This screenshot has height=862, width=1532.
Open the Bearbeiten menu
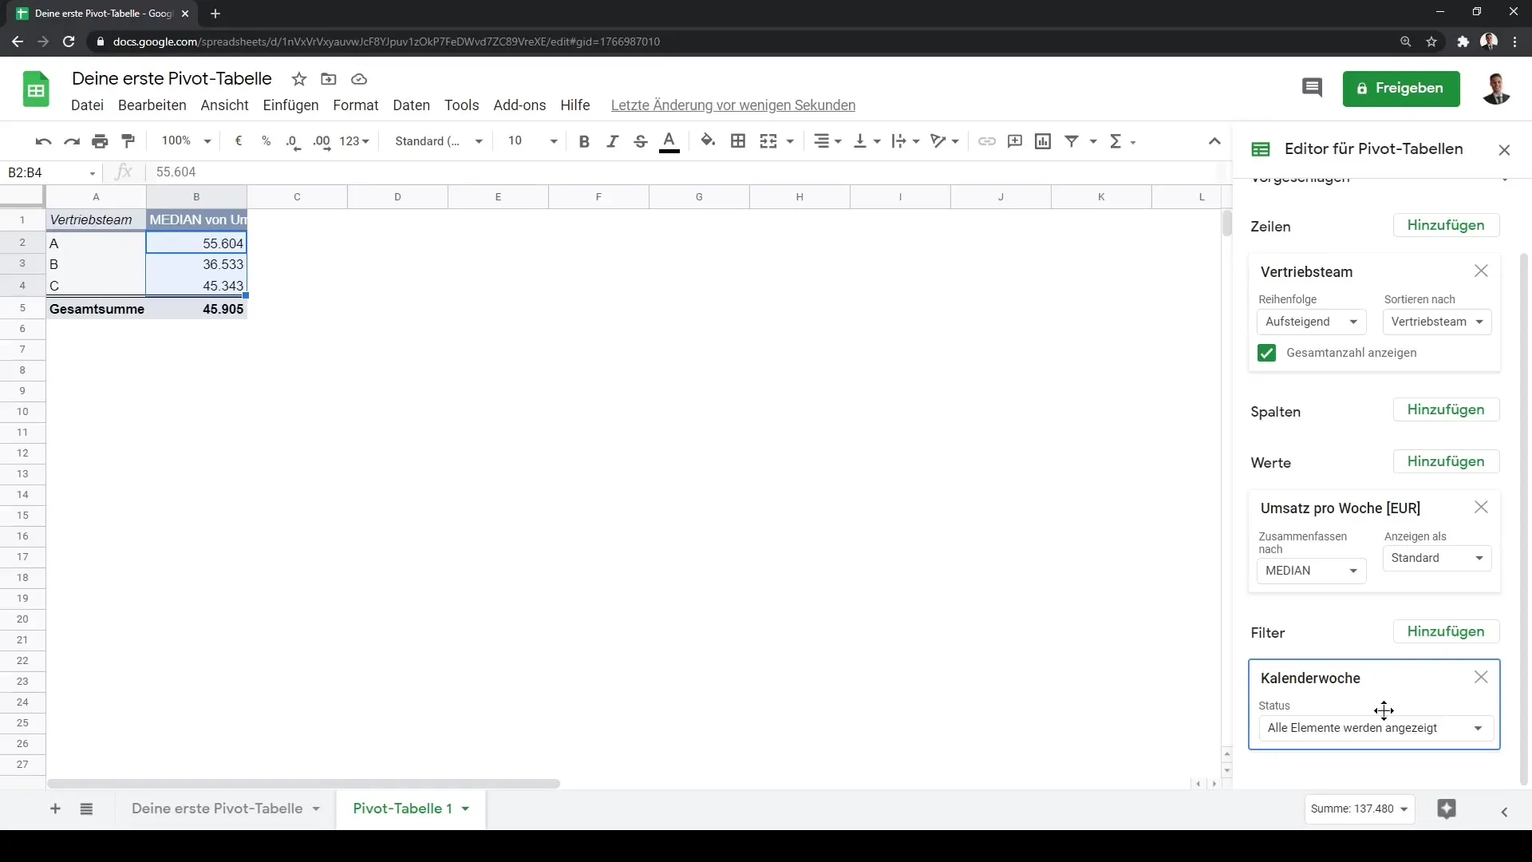tap(152, 105)
